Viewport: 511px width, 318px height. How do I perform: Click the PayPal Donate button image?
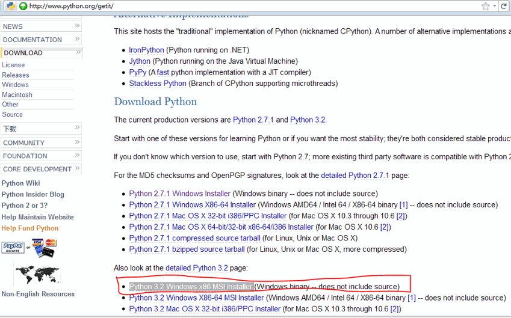(13, 248)
